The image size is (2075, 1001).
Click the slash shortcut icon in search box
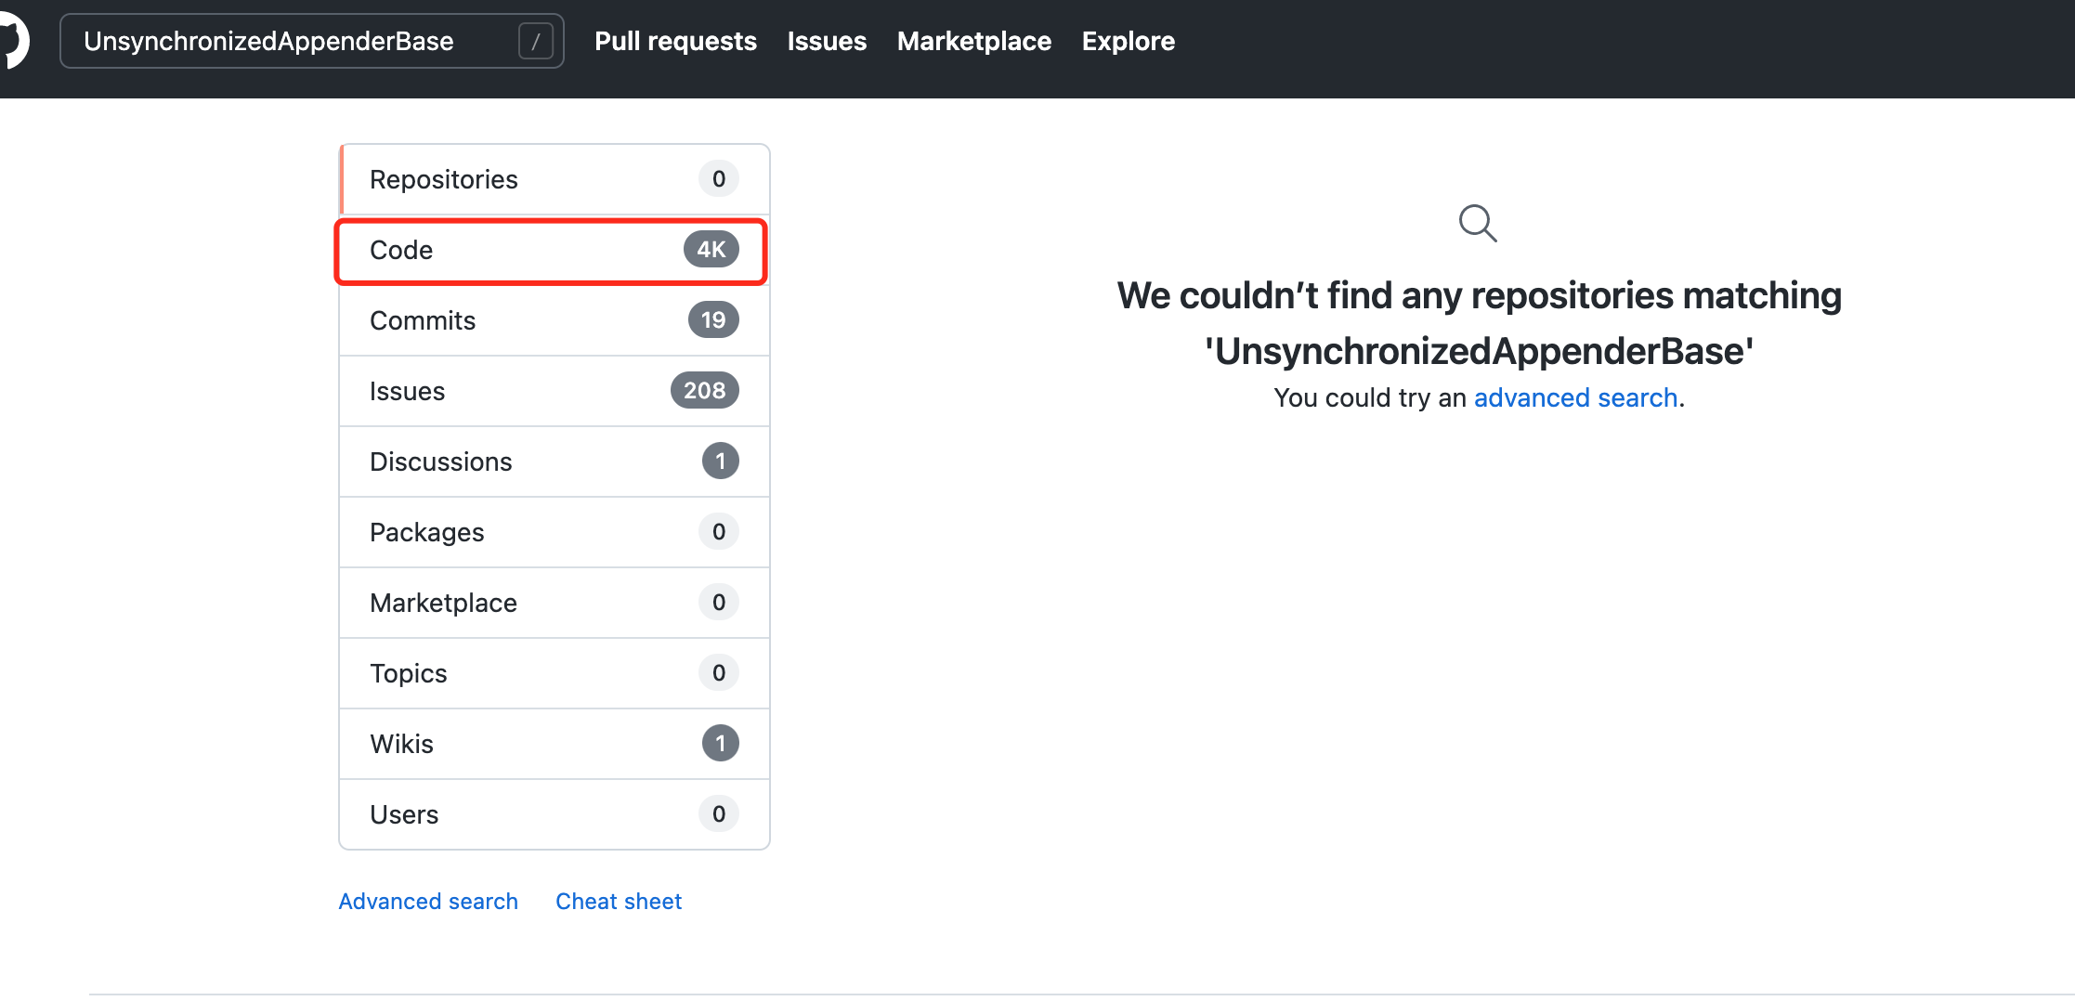(x=536, y=41)
